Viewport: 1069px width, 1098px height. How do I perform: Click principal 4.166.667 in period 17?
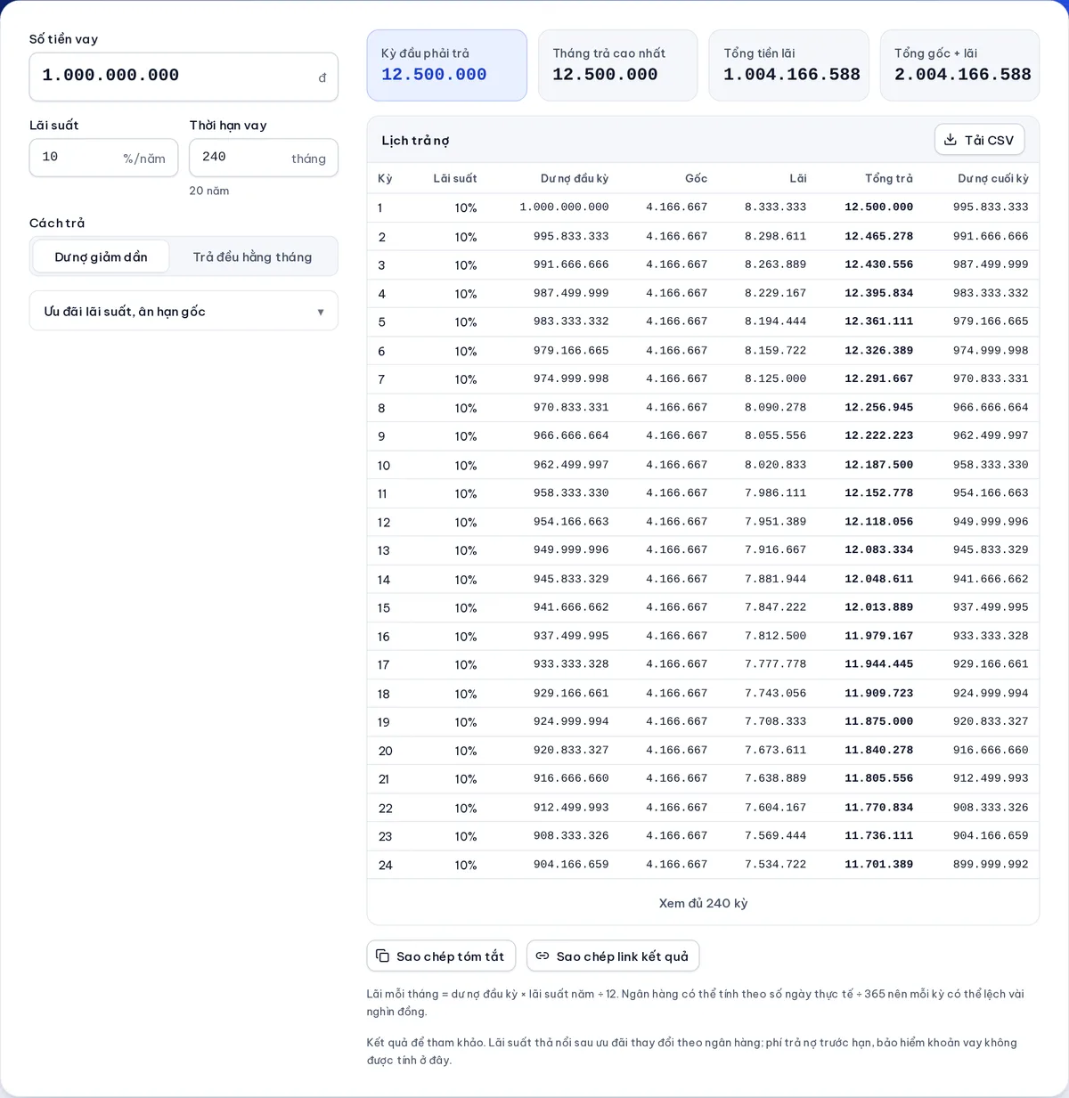[x=676, y=664]
